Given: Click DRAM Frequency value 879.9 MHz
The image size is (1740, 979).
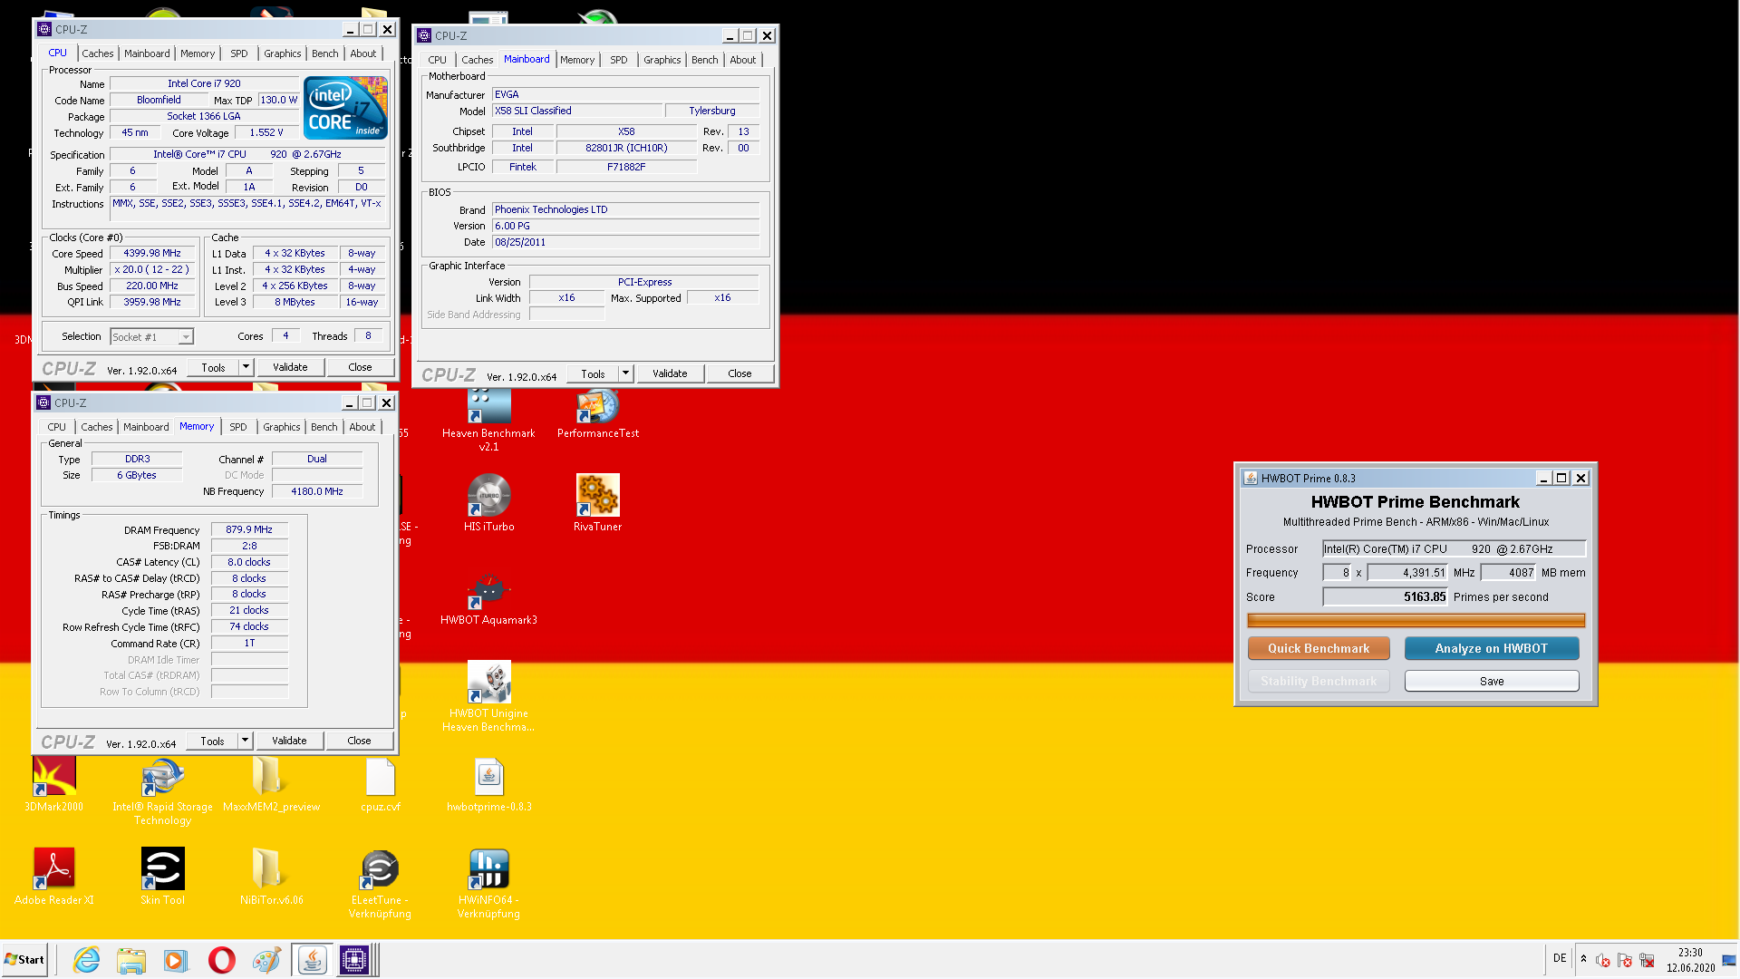Looking at the screenshot, I should [249, 529].
